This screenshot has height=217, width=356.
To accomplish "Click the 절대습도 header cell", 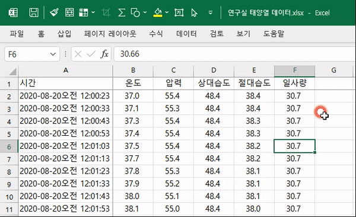I will 254,84.
